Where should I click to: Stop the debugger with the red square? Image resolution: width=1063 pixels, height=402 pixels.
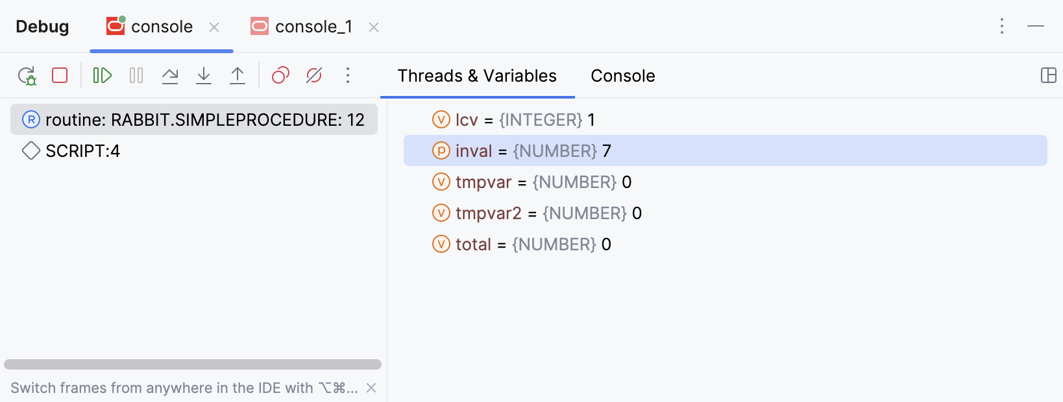tap(59, 75)
